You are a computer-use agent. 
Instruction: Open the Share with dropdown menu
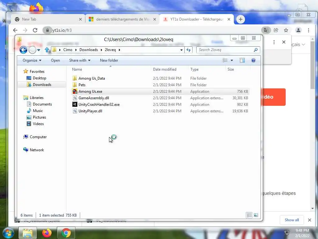(80, 60)
